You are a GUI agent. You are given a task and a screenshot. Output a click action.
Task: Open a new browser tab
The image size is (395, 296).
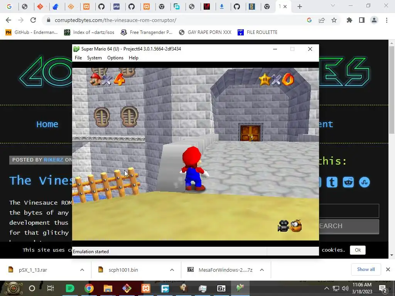[299, 7]
